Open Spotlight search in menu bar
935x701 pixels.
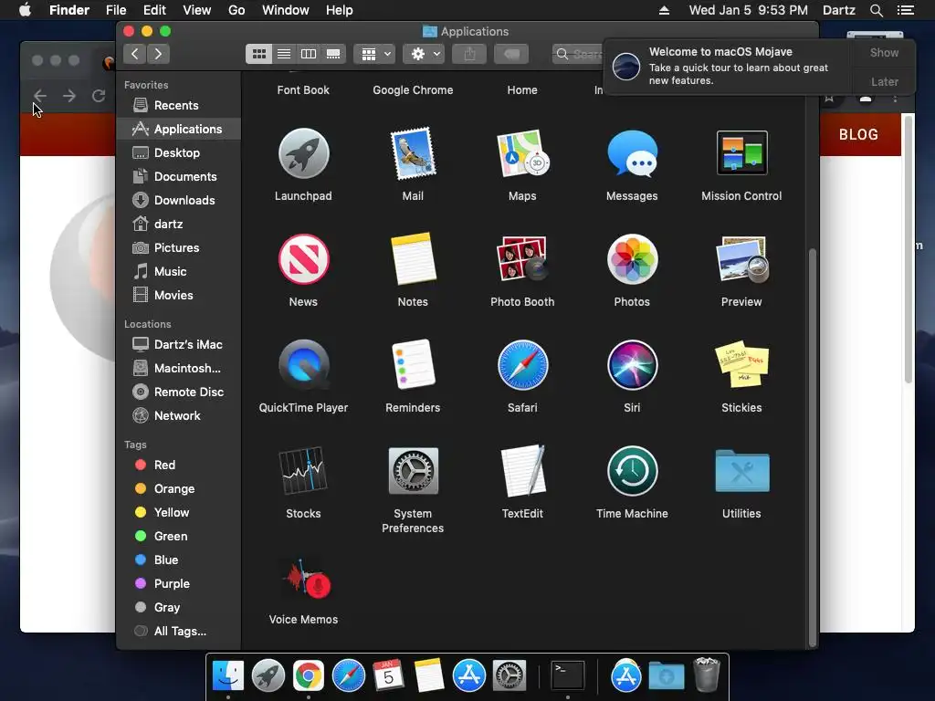876,10
